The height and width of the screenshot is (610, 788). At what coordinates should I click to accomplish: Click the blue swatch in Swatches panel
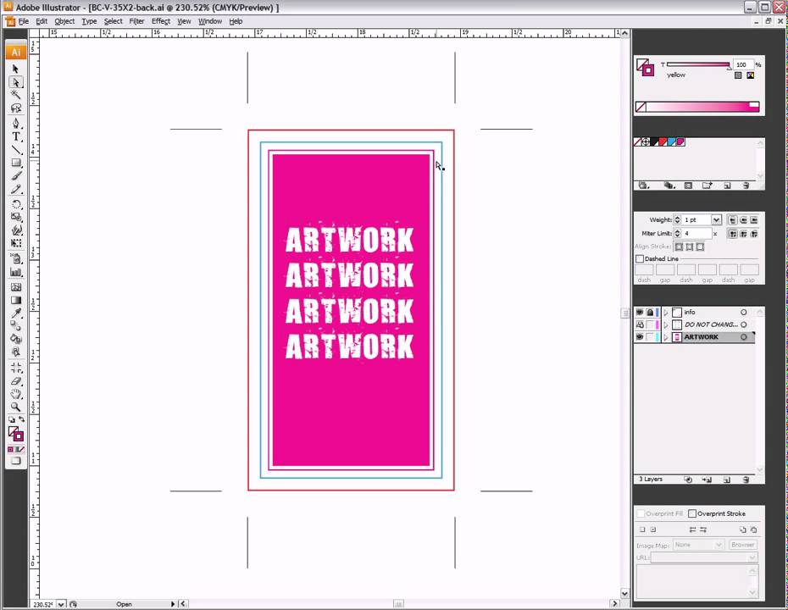point(671,141)
